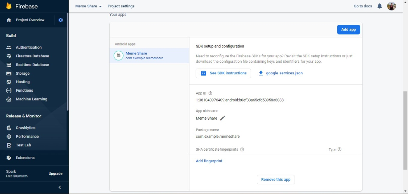Click Remove this app button
Viewport: 408px width, 194px height.
tap(276, 180)
